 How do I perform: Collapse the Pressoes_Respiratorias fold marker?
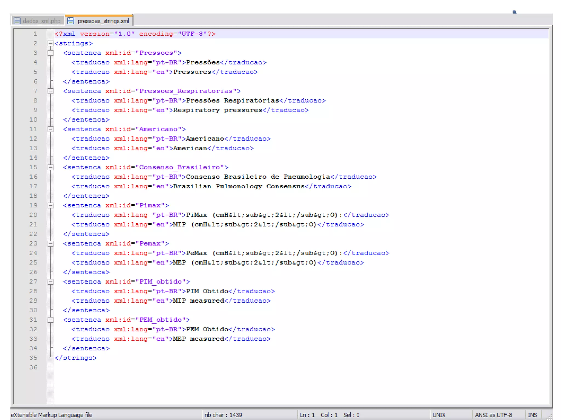coord(50,91)
